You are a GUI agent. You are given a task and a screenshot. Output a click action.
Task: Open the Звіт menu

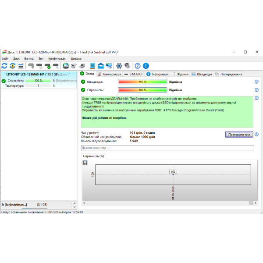pos(41,59)
